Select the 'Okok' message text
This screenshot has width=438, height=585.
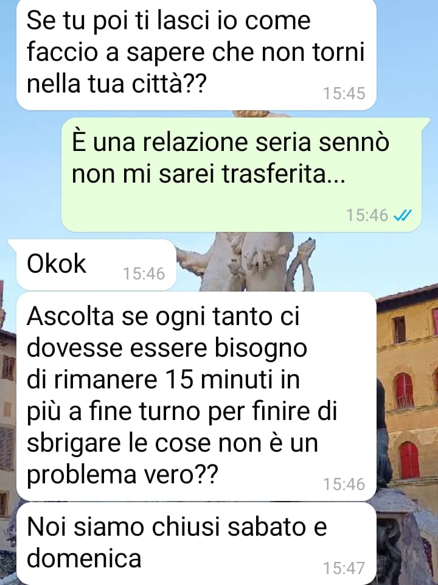pyautogui.click(x=57, y=264)
